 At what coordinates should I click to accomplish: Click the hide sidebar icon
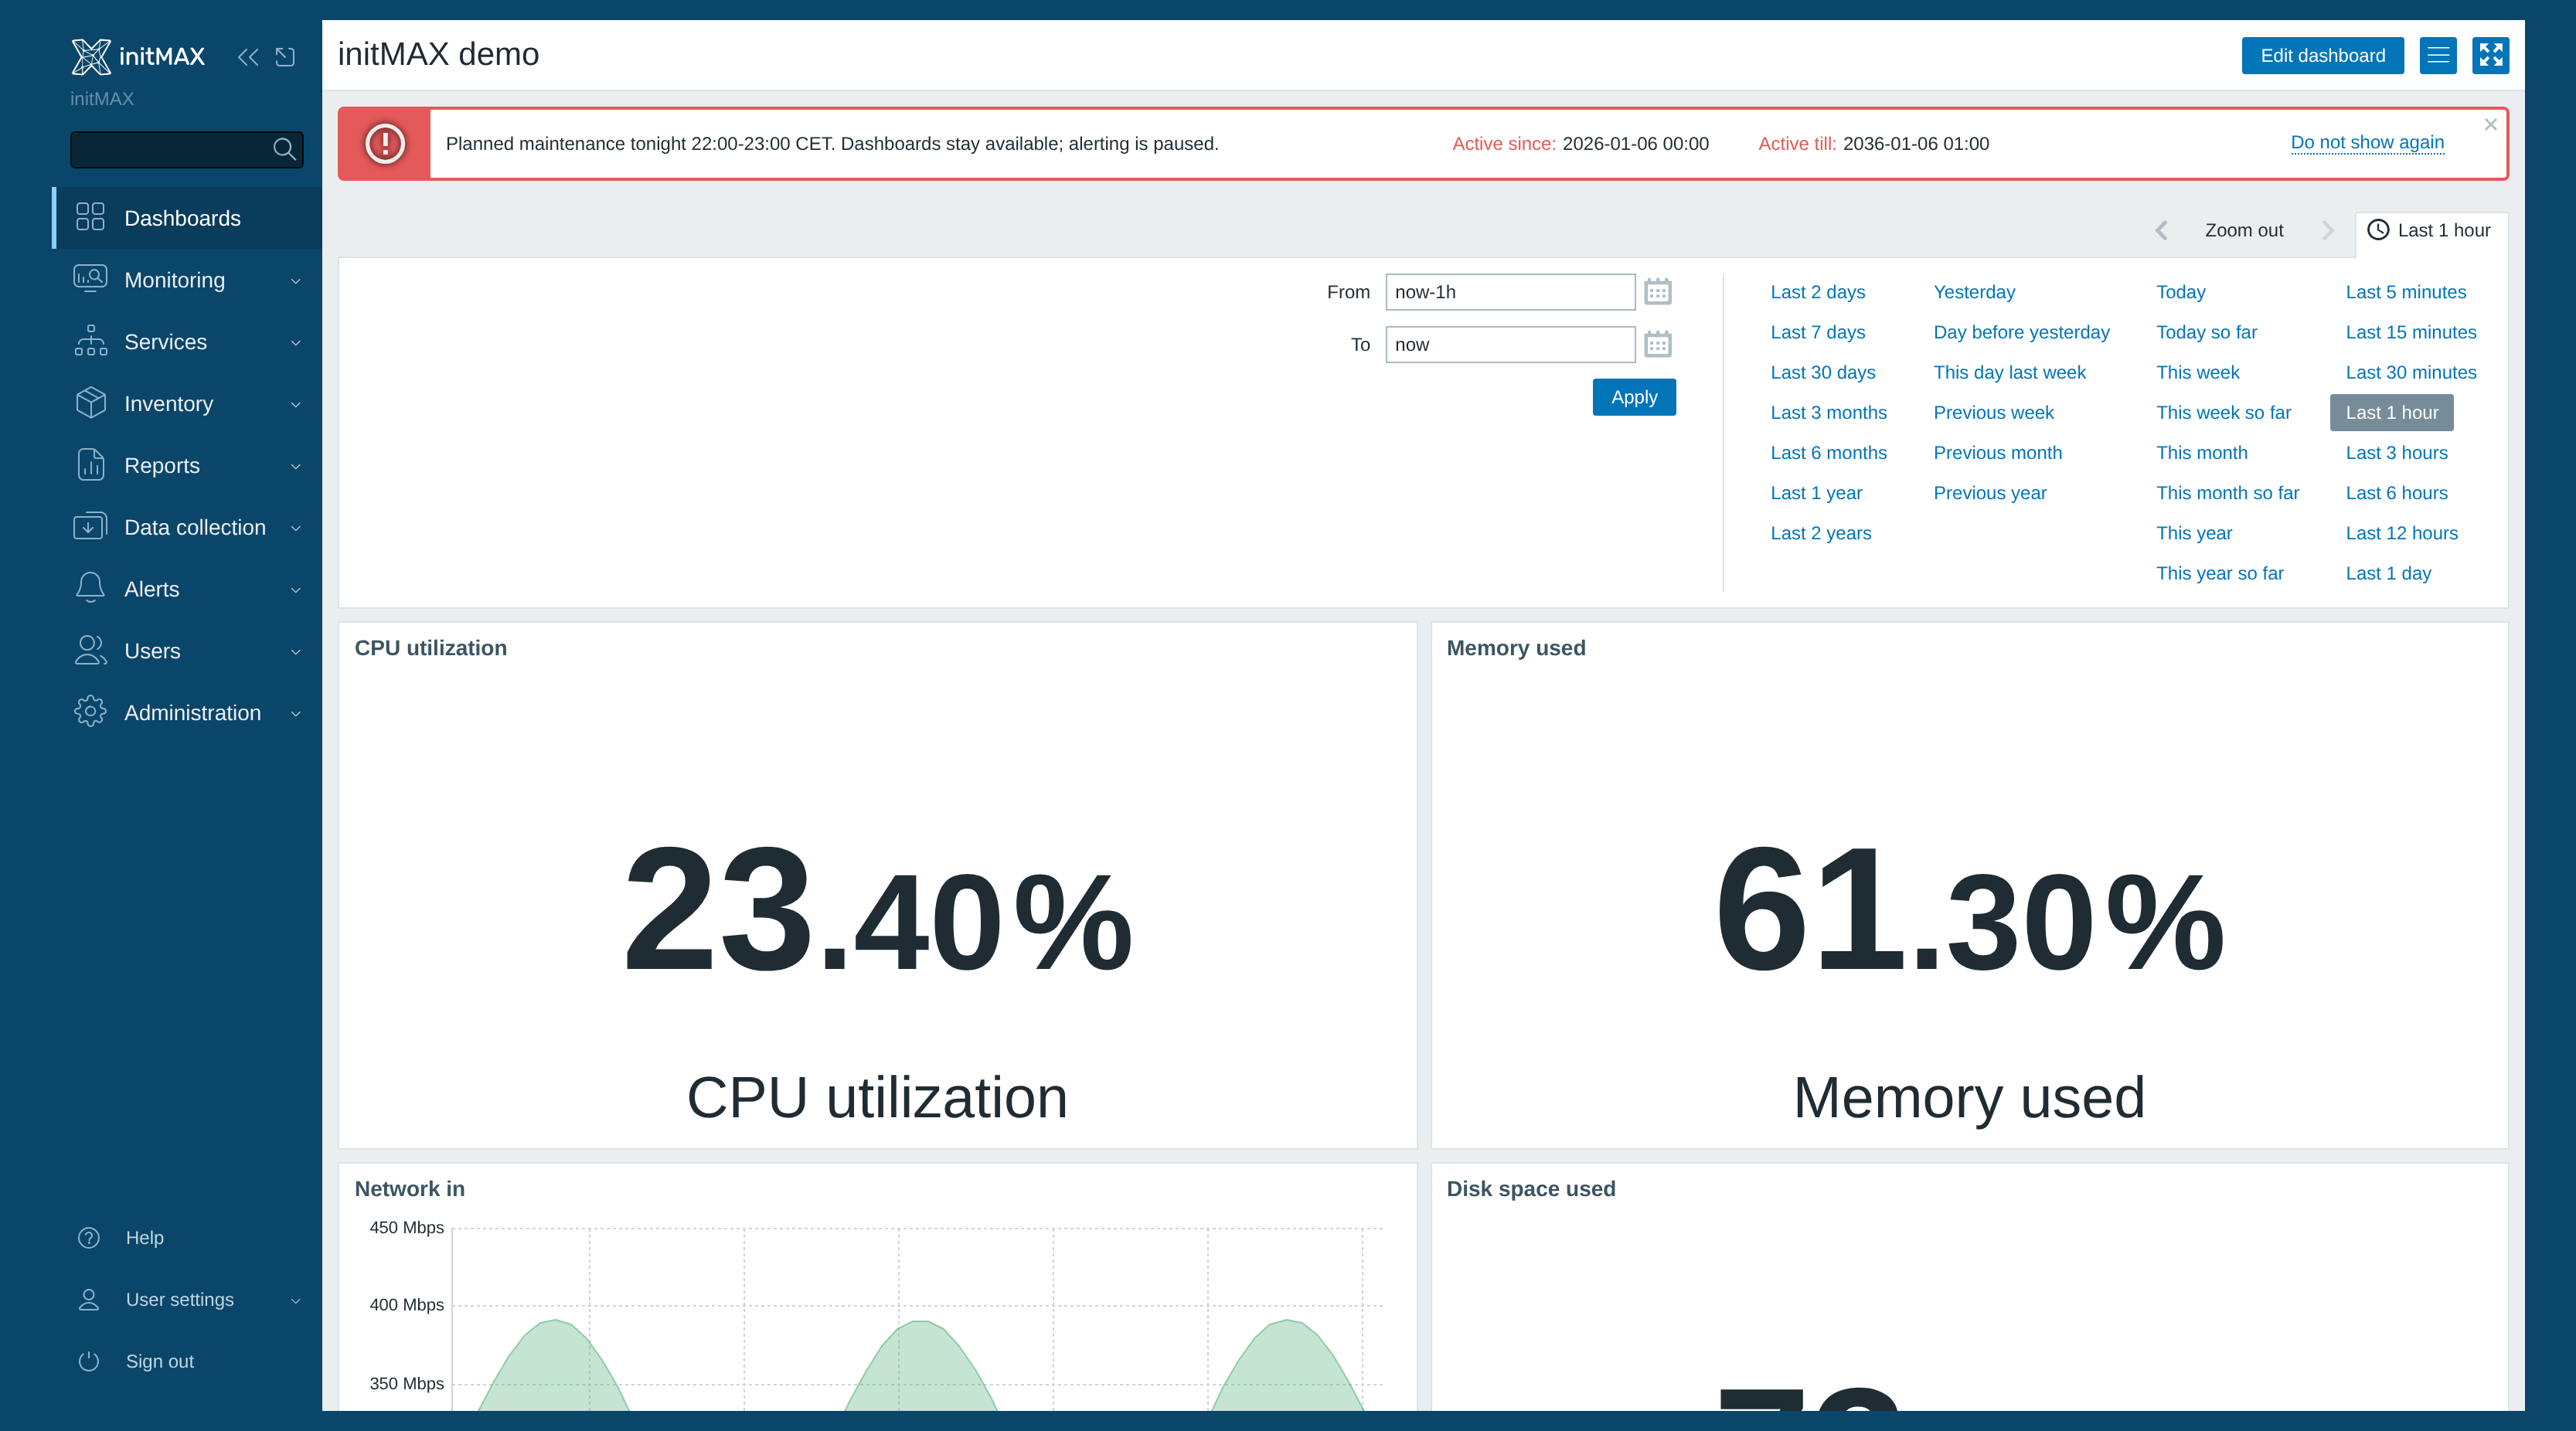[x=285, y=57]
